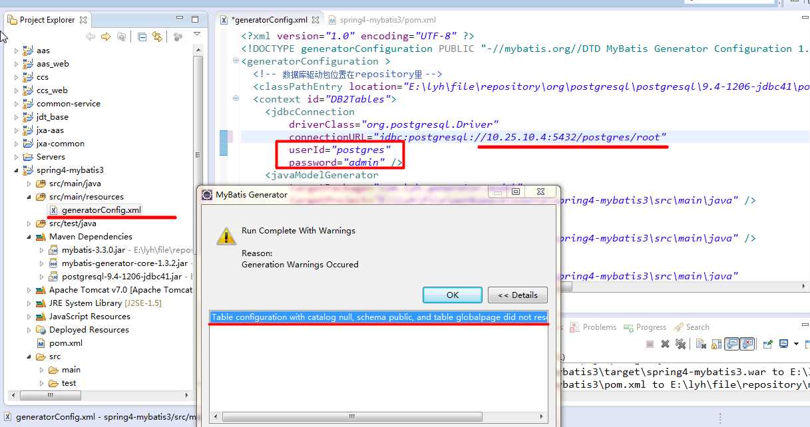
Task: Expand the postgresql-9.4-1206-jdbc41.jar node
Action: [41, 277]
